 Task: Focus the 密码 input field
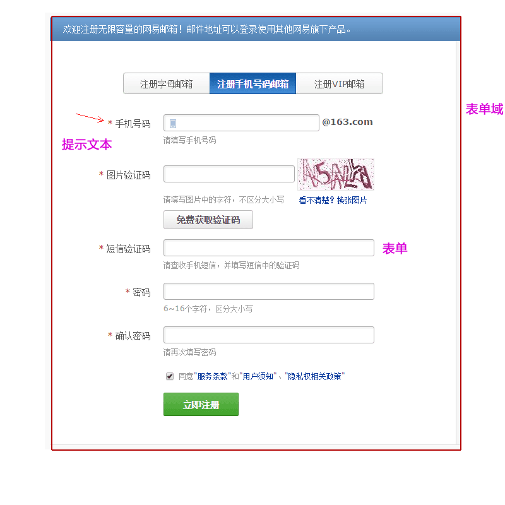[x=269, y=291]
